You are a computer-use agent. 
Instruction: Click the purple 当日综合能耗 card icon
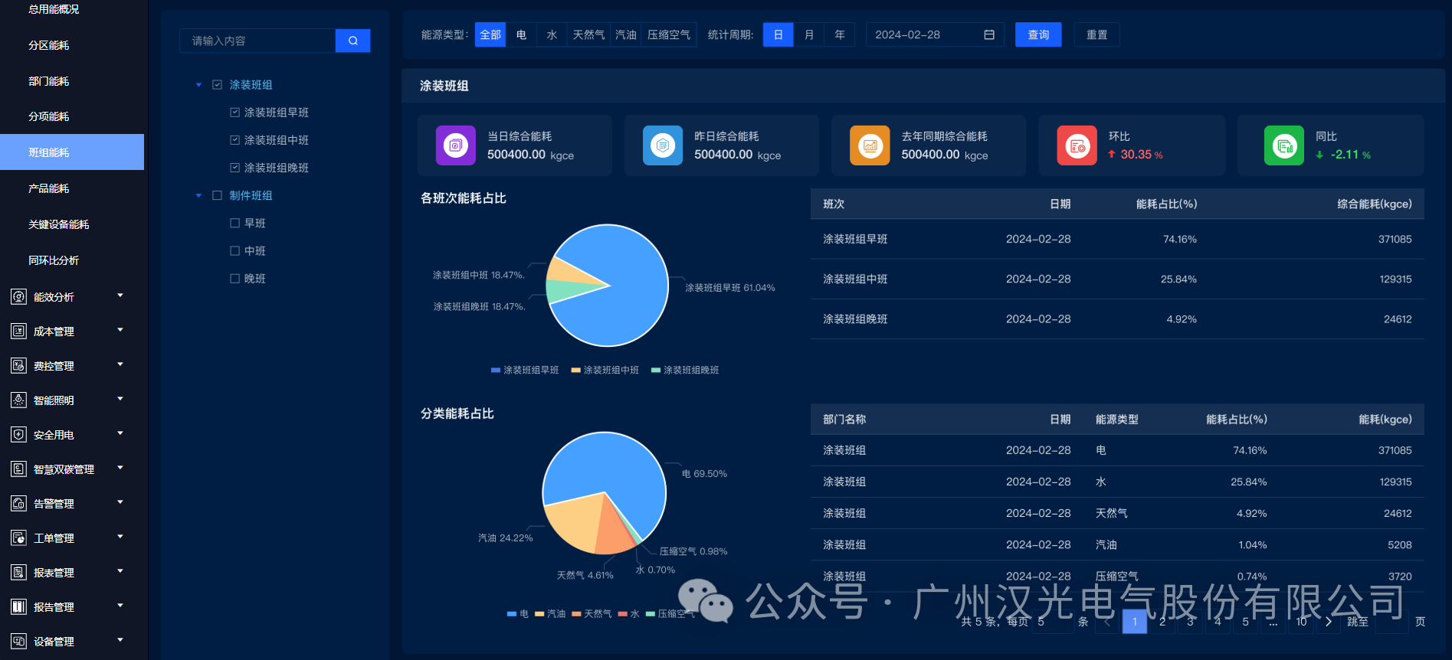[456, 145]
